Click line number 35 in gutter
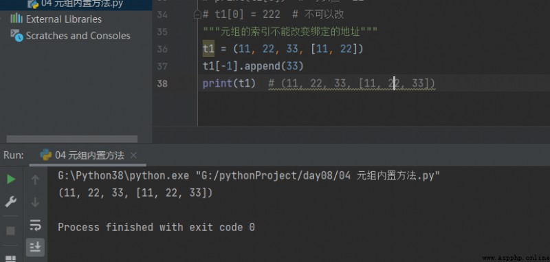The height and width of the screenshot is (262, 550). pyautogui.click(x=162, y=32)
